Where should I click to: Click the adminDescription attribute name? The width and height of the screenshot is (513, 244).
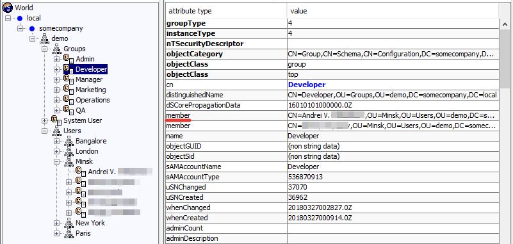point(192,238)
